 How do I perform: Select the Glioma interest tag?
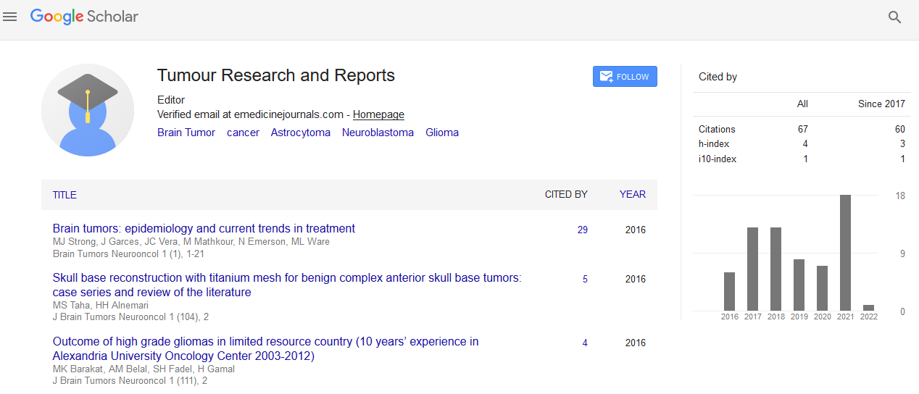[442, 133]
